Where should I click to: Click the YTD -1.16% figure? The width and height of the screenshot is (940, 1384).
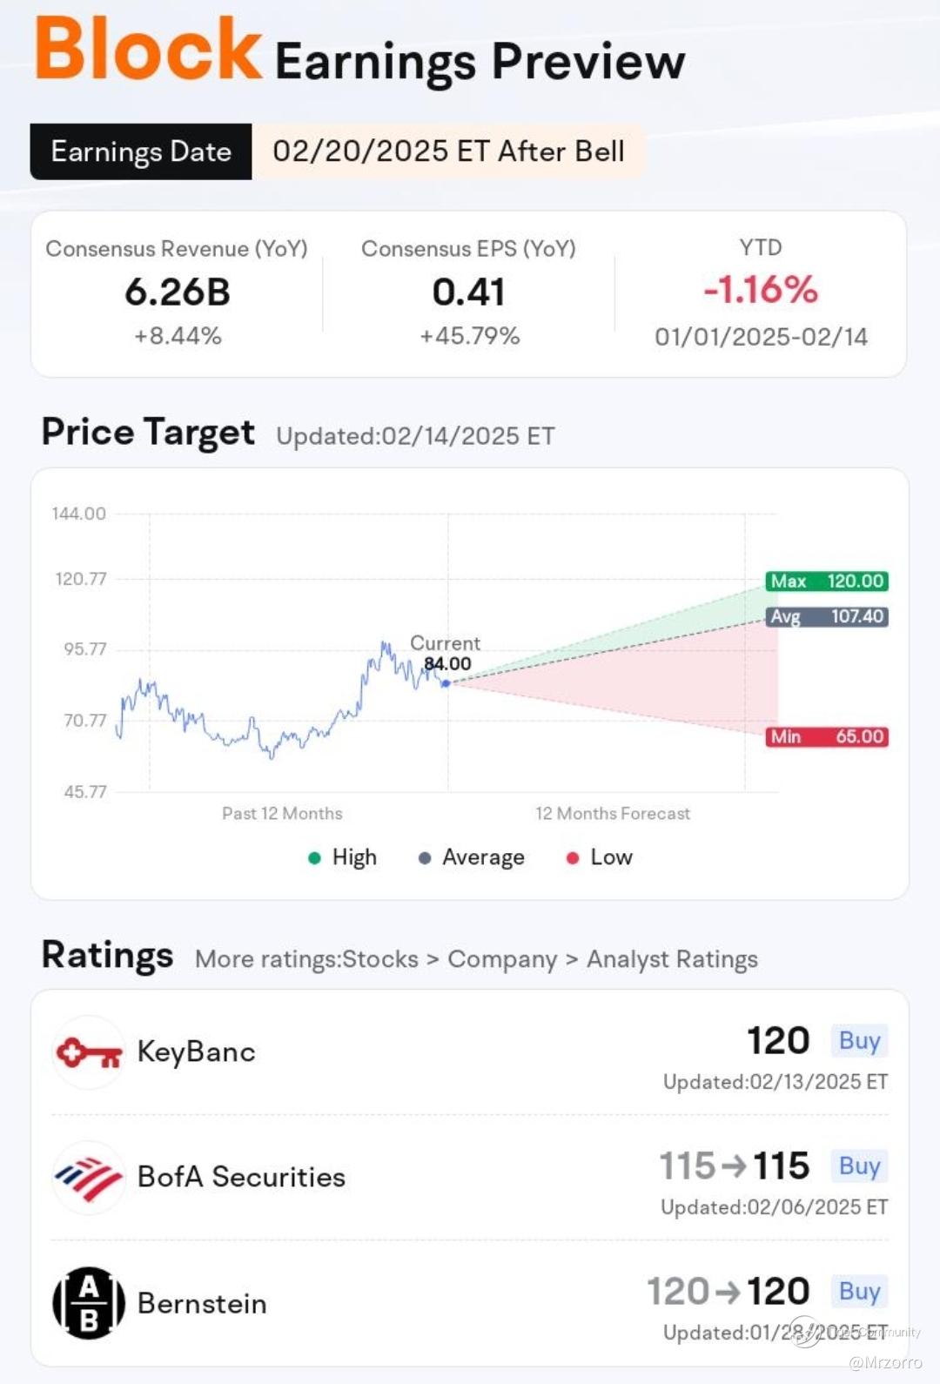761,291
